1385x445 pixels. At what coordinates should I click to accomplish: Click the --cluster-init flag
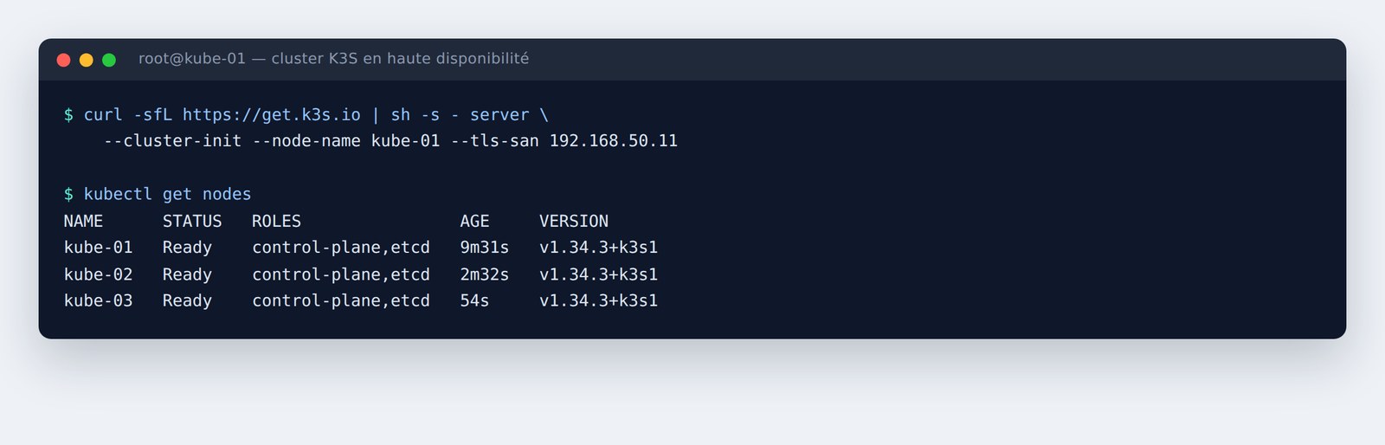pyautogui.click(x=172, y=141)
